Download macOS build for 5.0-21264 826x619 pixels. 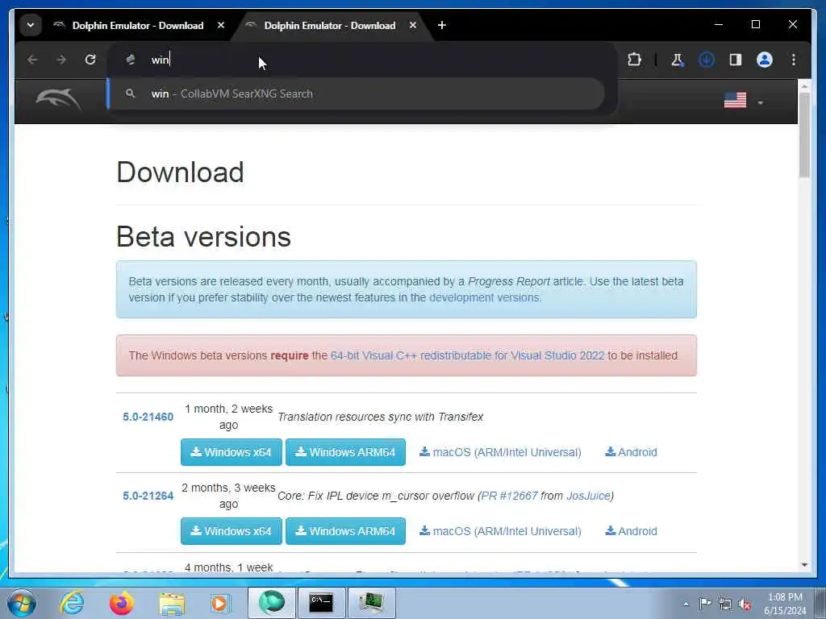[500, 531]
